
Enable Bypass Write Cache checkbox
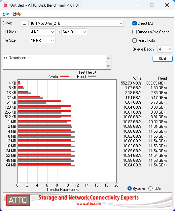pos(134,32)
